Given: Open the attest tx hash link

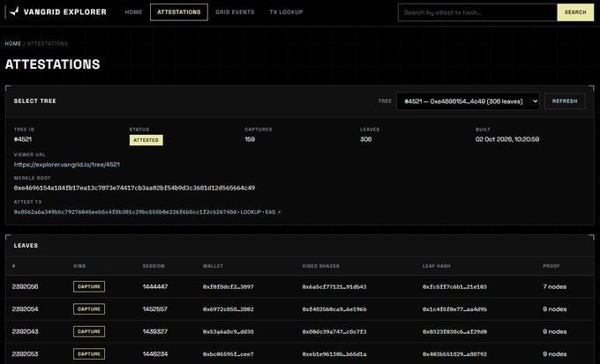Looking at the screenshot, I should [125, 212].
